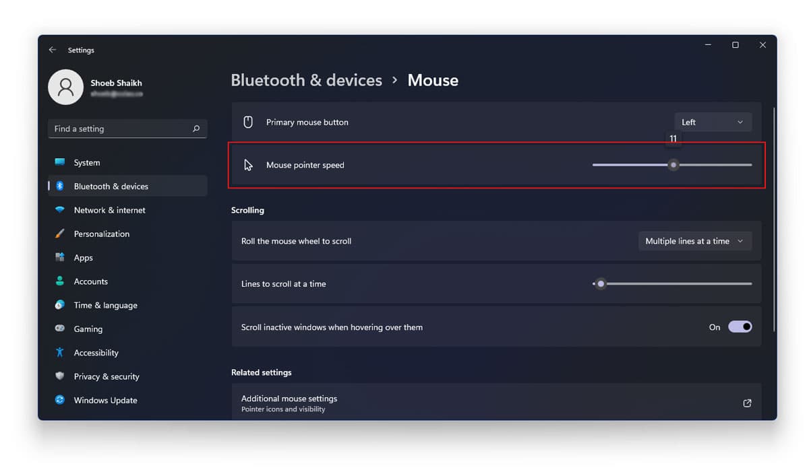Click the Accessibility figure icon
This screenshot has height=476, width=809.
(x=60, y=352)
